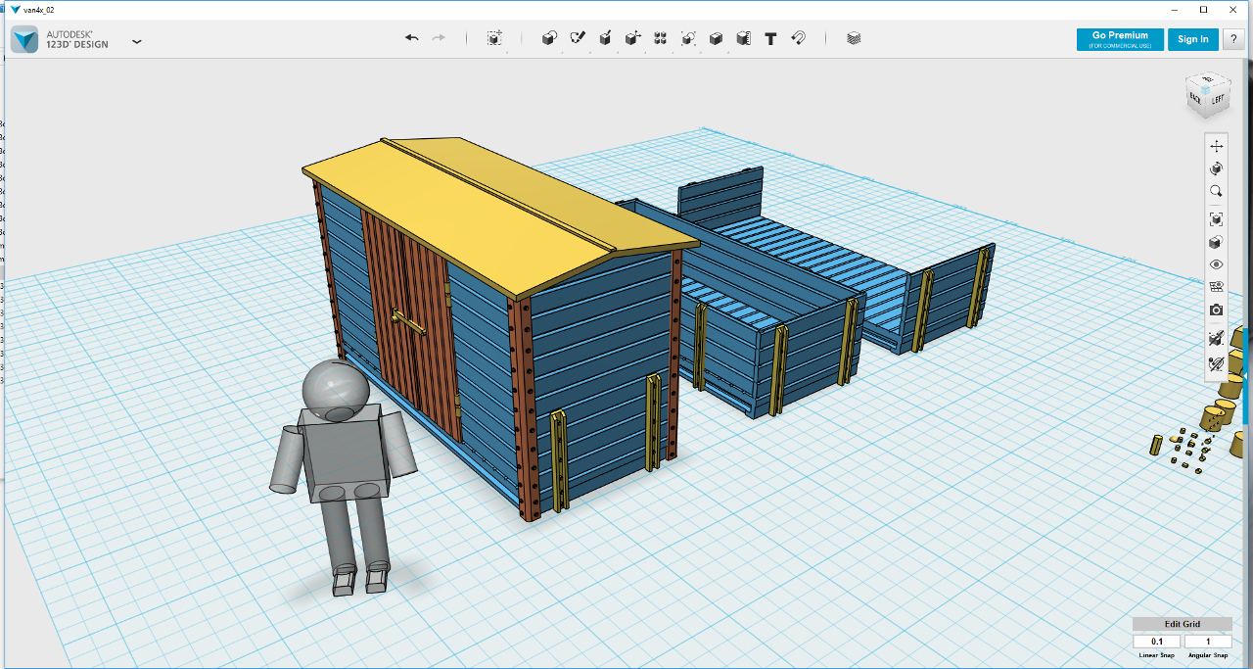Viewport: 1253px width, 669px height.
Task: Open the Transform tool
Action: click(495, 38)
